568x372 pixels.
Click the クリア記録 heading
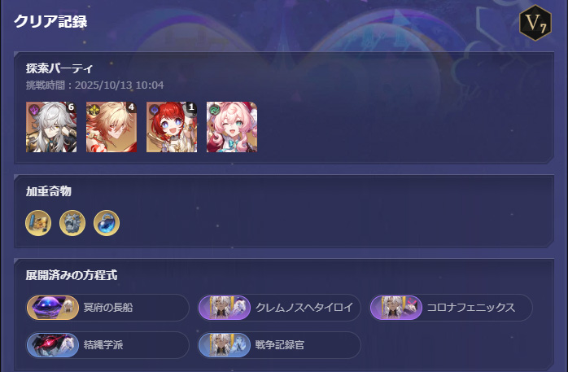[50, 21]
